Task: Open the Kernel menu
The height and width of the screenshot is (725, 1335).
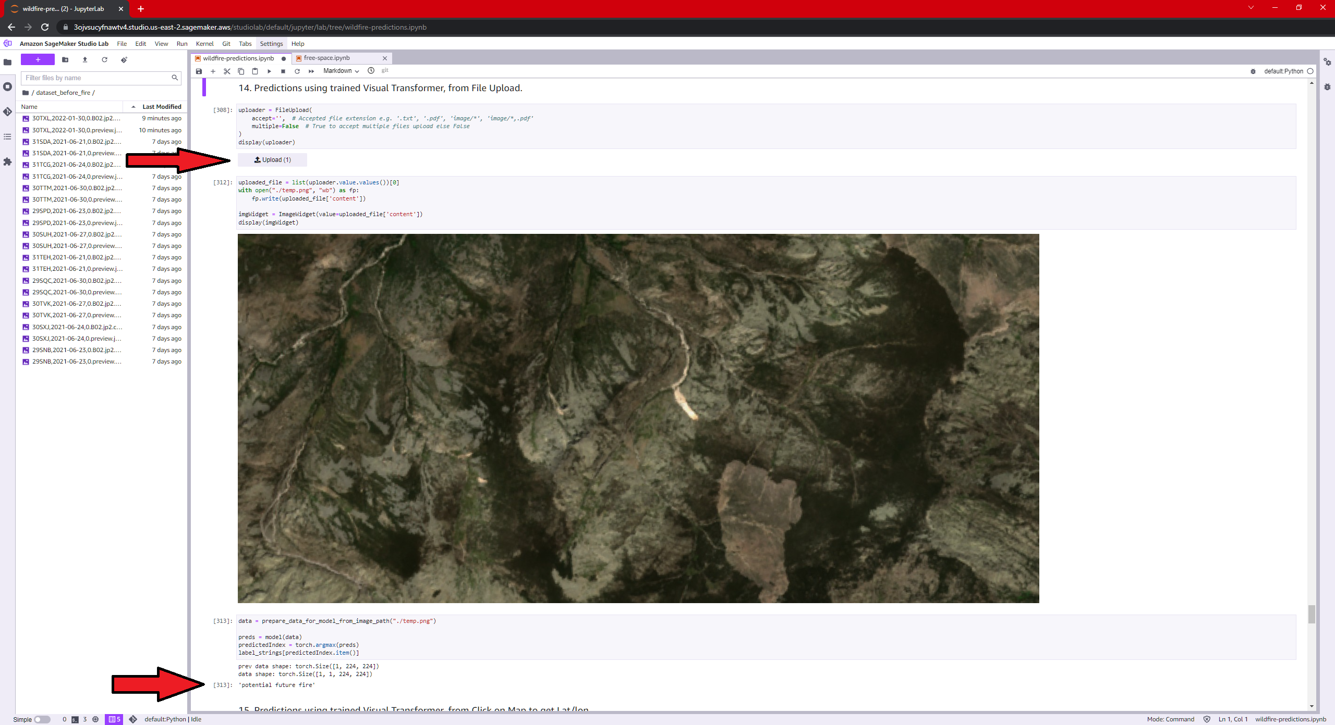Action: pos(204,44)
